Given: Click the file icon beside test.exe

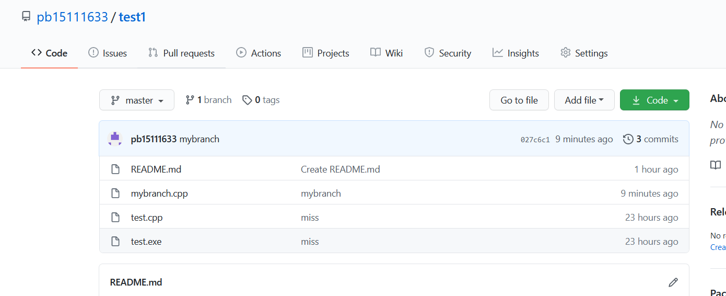Looking at the screenshot, I should click(115, 242).
